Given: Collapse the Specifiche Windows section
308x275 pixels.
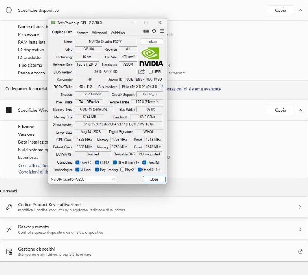Looking at the screenshot, I should [300, 110].
